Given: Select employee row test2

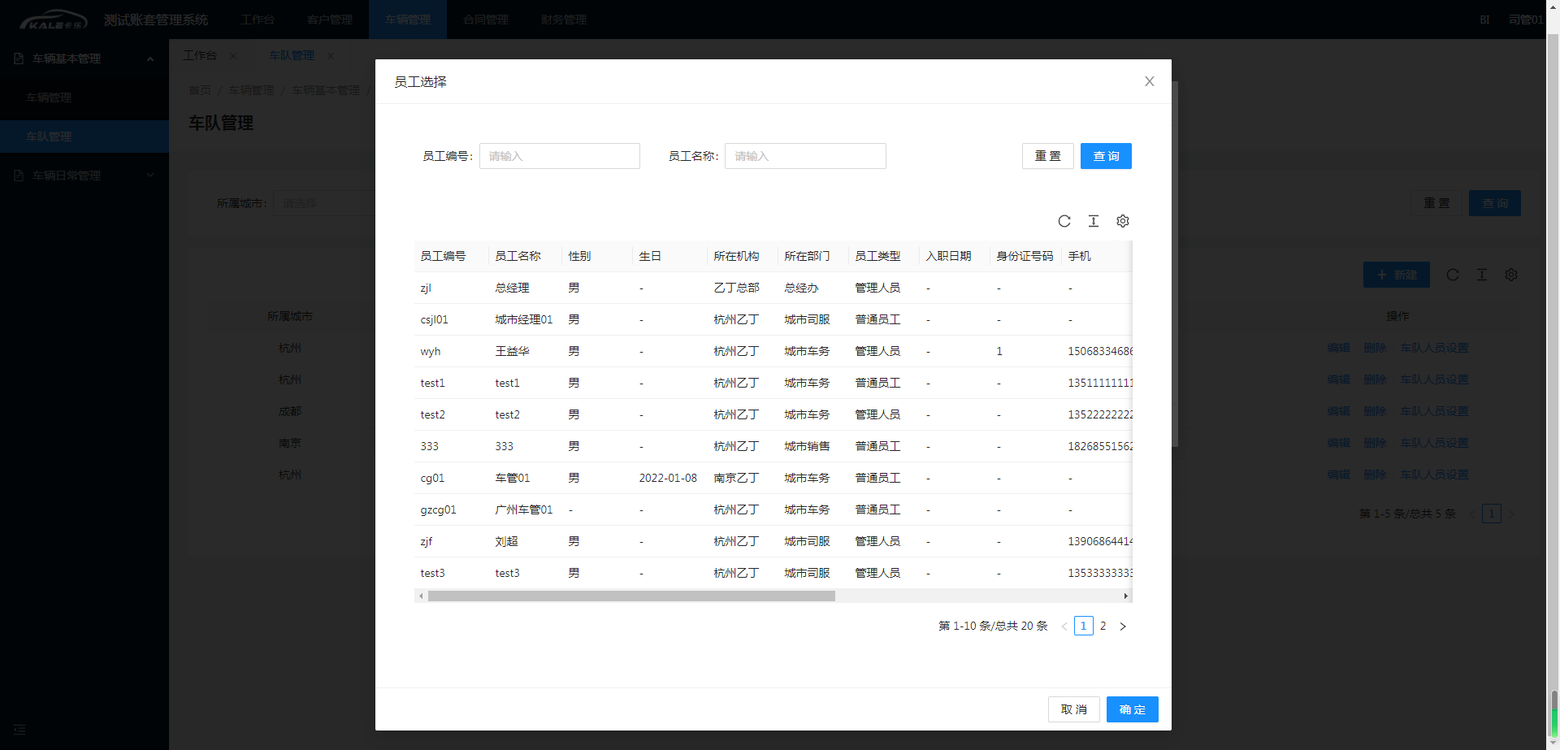Looking at the screenshot, I should coord(773,414).
